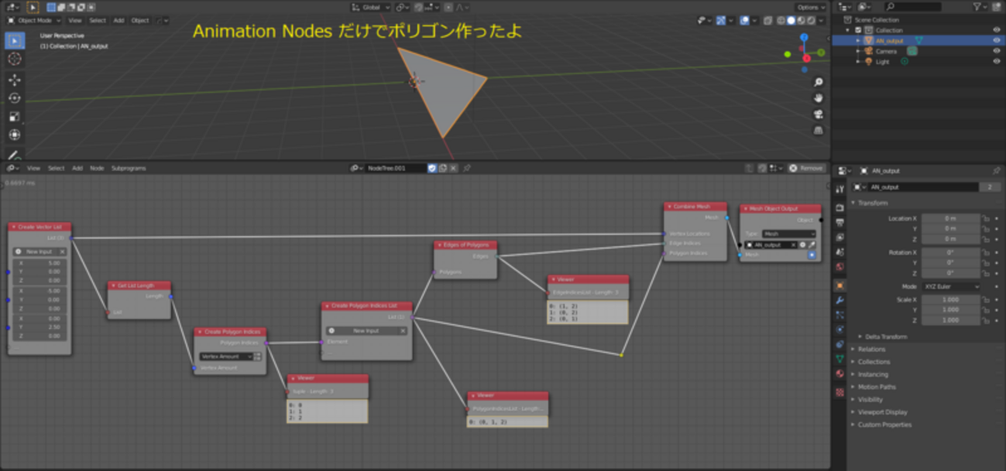Hide the Light object in the outliner

[997, 61]
